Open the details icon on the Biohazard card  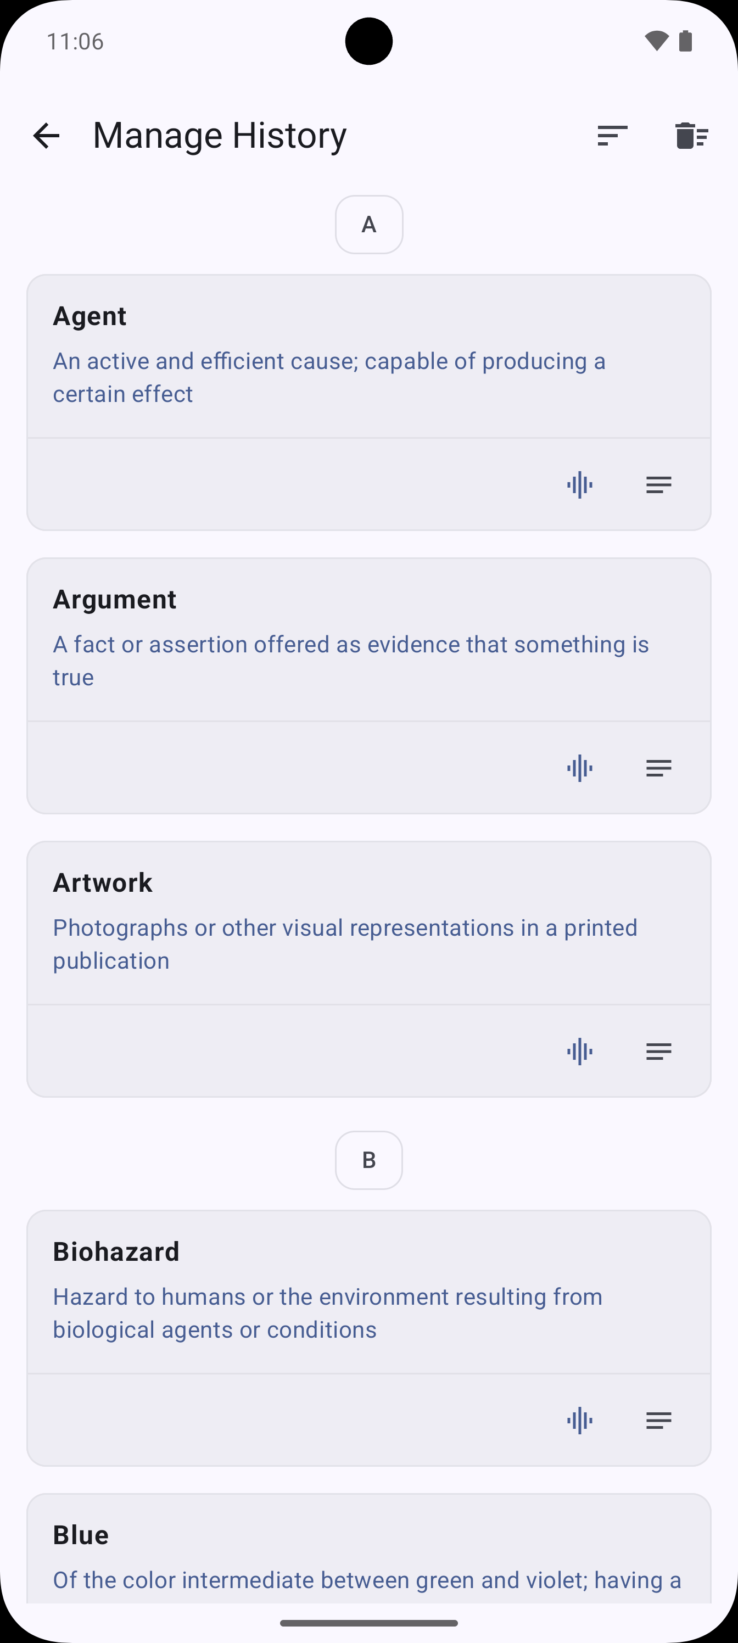[x=658, y=1421]
